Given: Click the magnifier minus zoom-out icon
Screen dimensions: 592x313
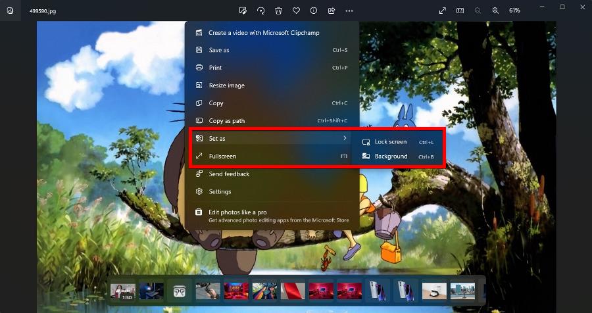Looking at the screenshot, I should pyautogui.click(x=478, y=11).
